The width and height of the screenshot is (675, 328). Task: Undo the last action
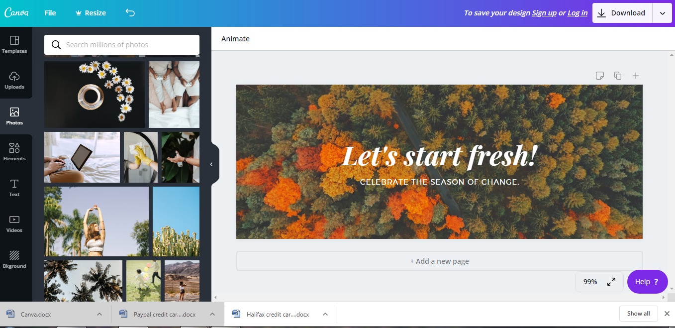click(130, 13)
